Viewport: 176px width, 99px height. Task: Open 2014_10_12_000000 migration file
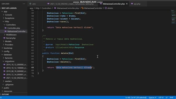click(x=16, y=65)
